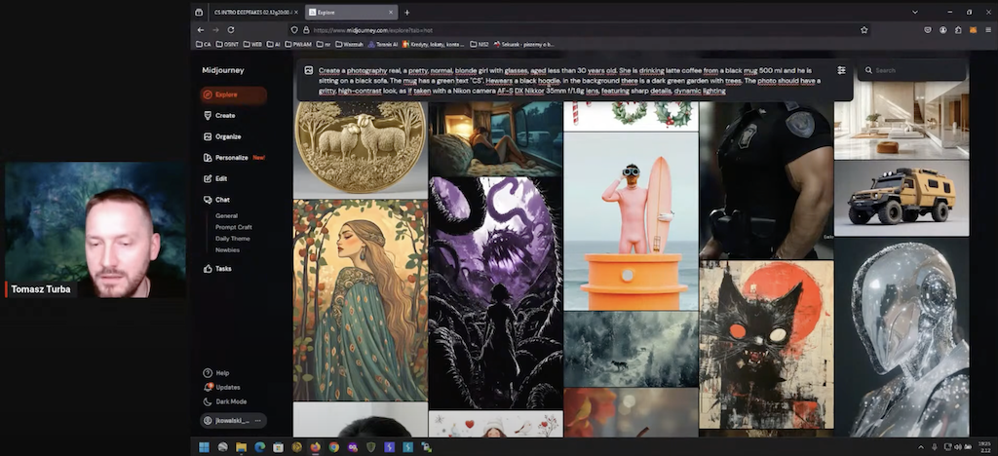998x456 pixels.
Task: Open prompt settings sliders icon
Action: [841, 70]
